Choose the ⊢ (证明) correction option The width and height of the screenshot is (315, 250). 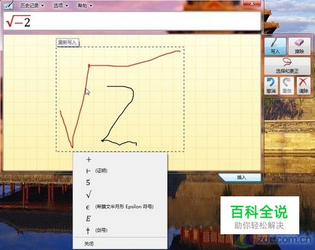click(120, 171)
